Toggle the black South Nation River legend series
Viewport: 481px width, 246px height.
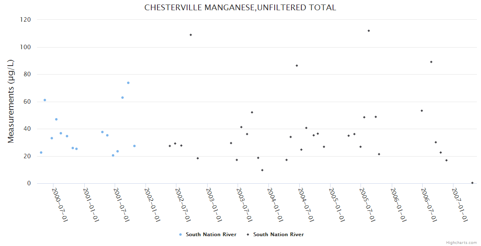tap(278, 235)
